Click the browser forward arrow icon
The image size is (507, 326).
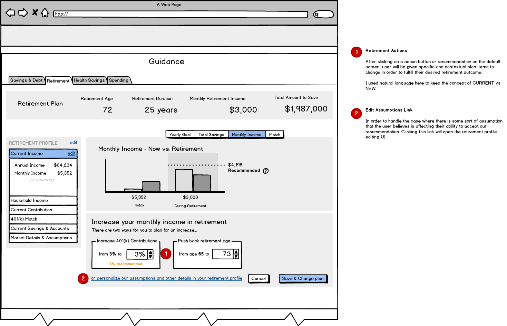[x=23, y=13]
